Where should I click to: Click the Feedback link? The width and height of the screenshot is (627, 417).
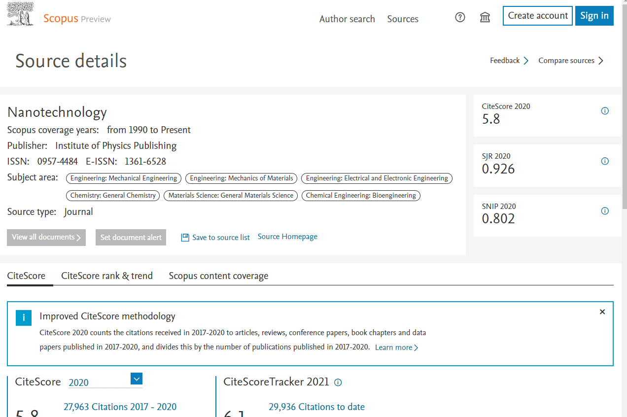pyautogui.click(x=509, y=61)
